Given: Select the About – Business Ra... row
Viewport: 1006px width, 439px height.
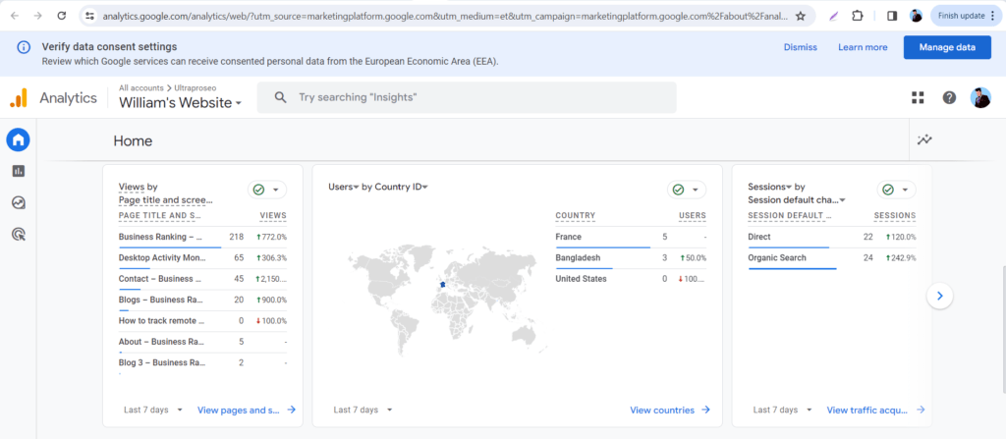Looking at the screenshot, I should point(202,342).
